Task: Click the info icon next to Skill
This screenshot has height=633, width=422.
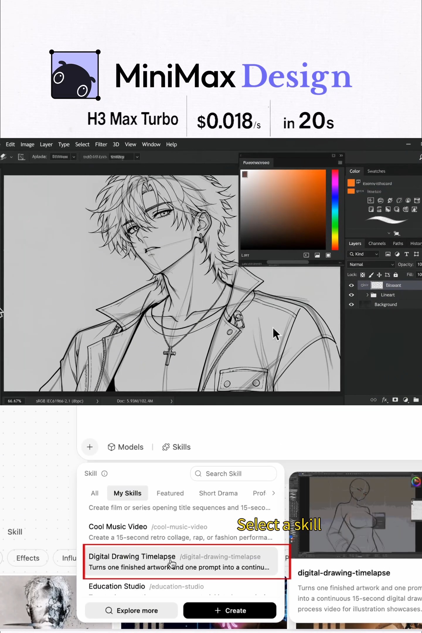Action: tap(105, 474)
